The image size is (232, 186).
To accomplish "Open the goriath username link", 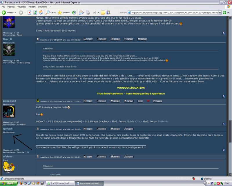I will [x=8, y=128].
